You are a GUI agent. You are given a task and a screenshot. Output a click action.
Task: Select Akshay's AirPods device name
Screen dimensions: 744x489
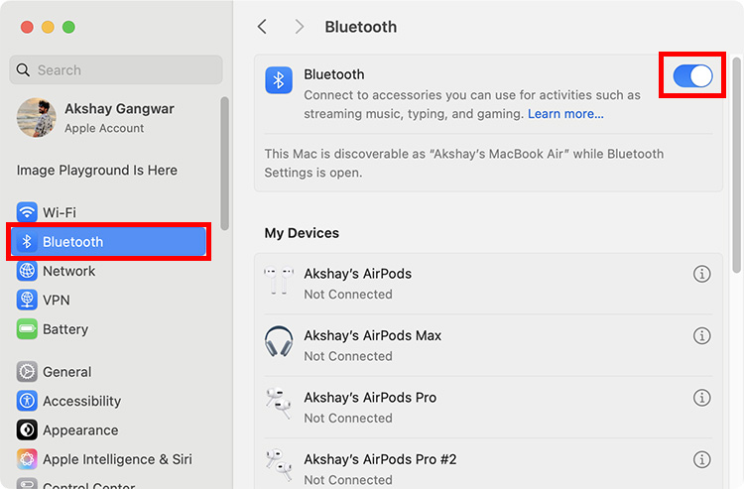click(x=358, y=274)
